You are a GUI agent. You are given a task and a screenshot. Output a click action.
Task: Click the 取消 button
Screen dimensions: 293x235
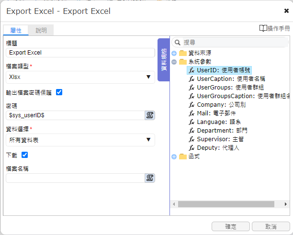pos(271,226)
